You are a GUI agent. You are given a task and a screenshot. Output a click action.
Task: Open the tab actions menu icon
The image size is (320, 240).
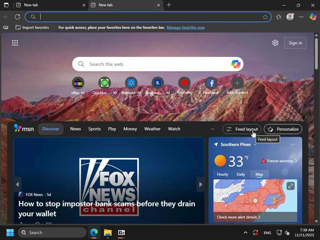(6, 5)
